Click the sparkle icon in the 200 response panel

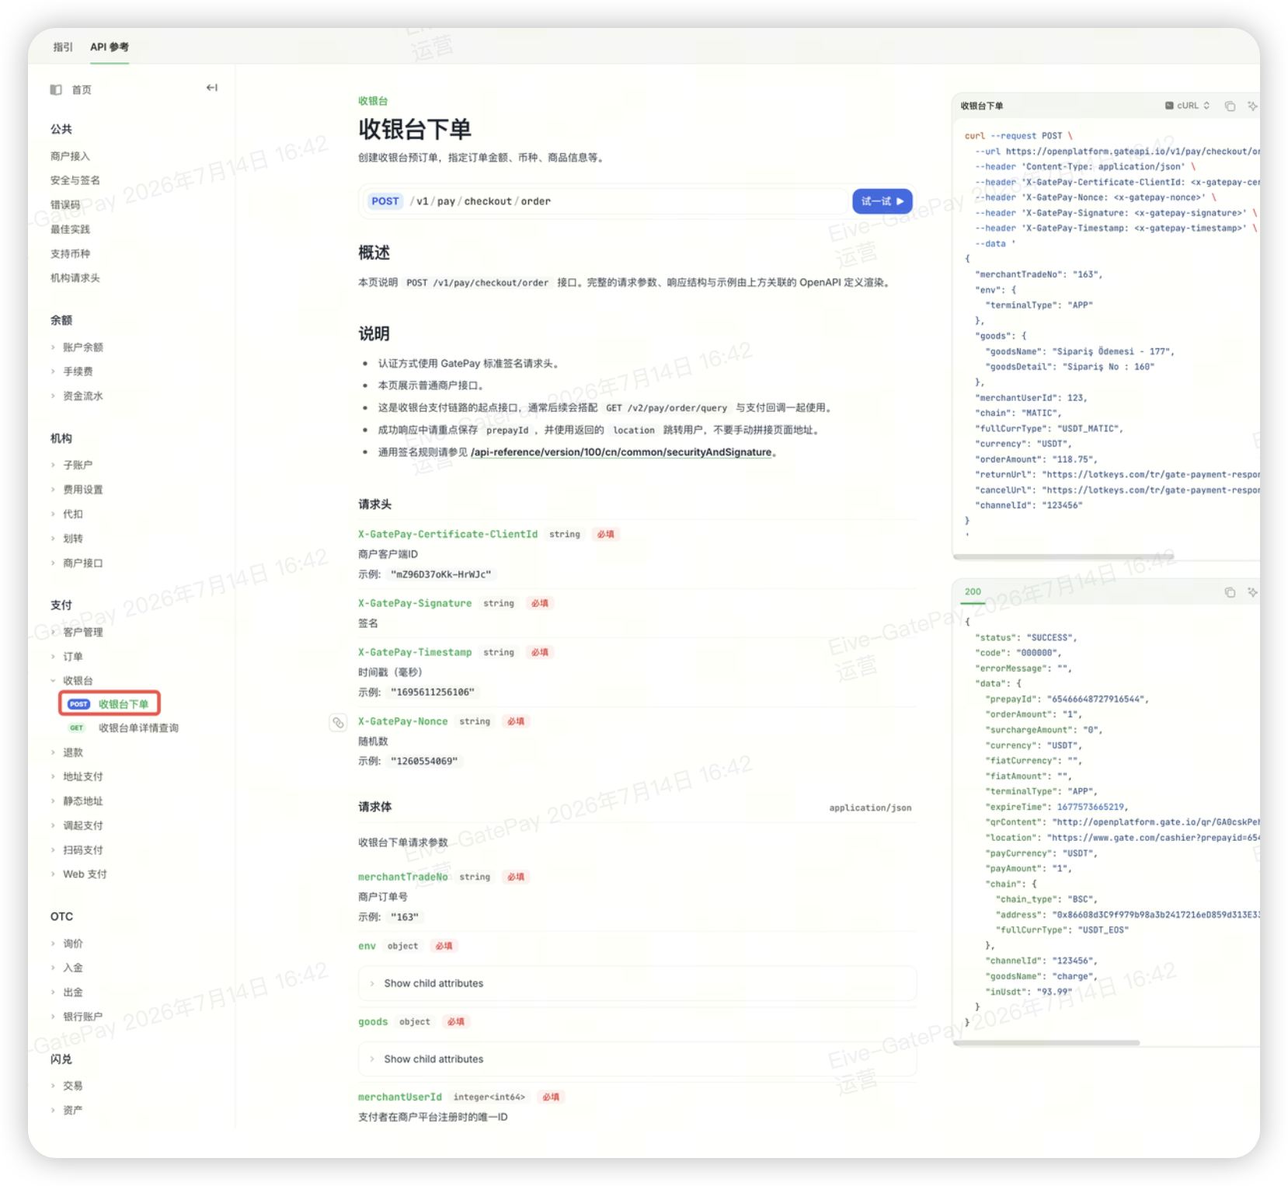1252,592
